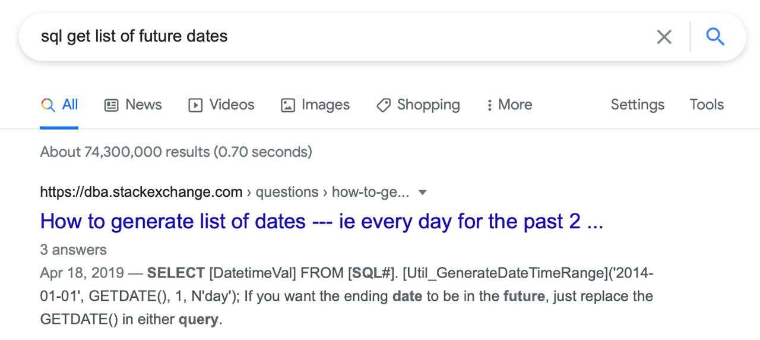Click the newspaper icon beside News

point(111,105)
